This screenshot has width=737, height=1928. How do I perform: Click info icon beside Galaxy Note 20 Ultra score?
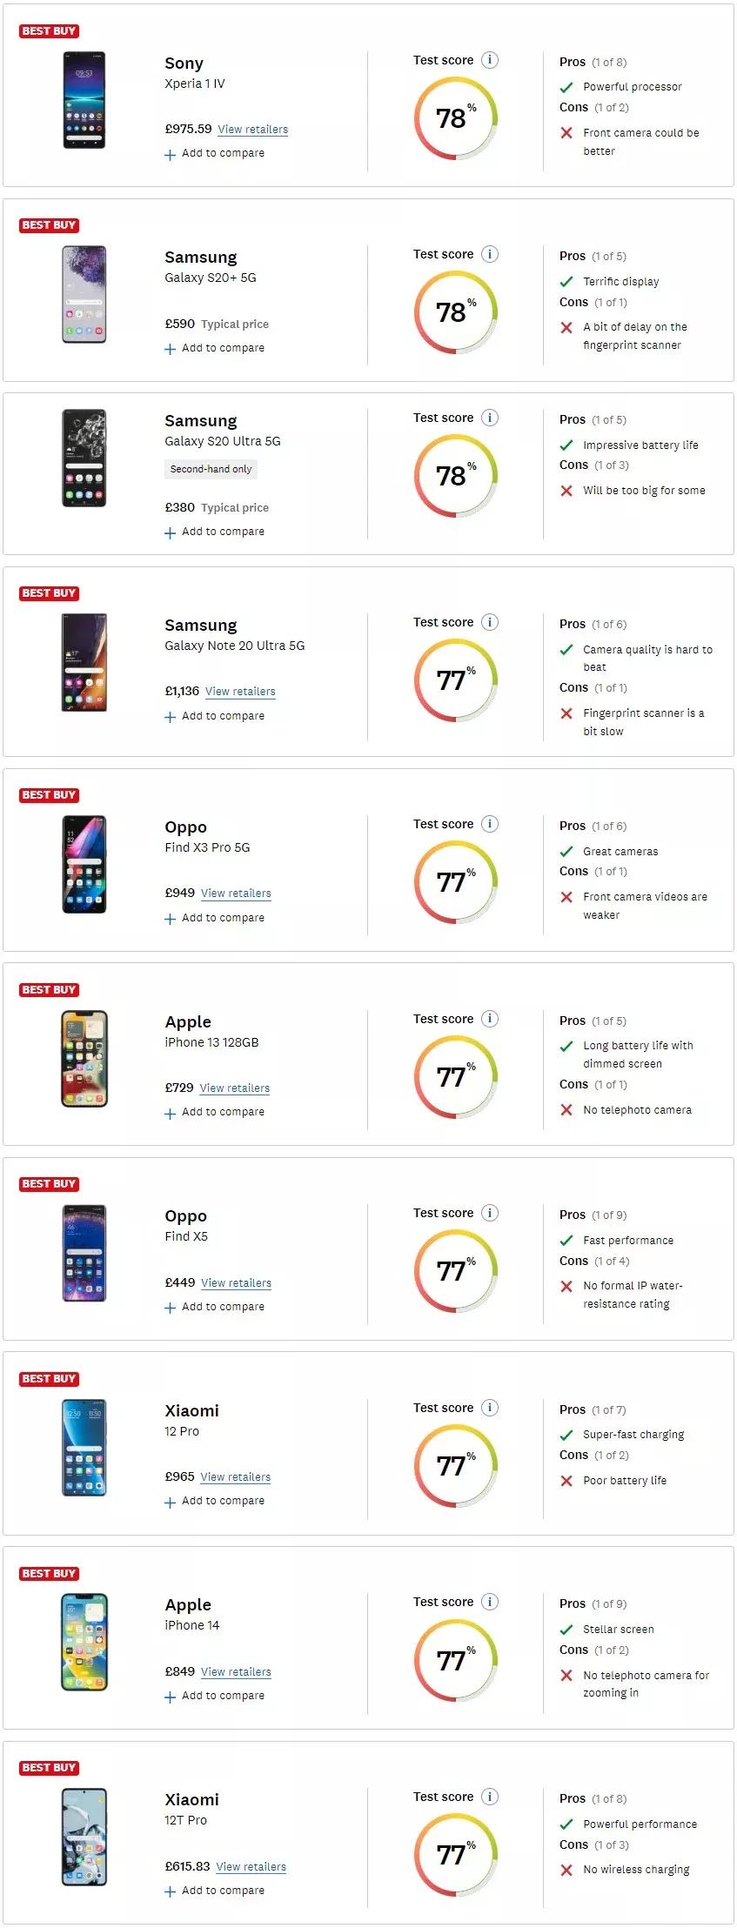pos(490,622)
